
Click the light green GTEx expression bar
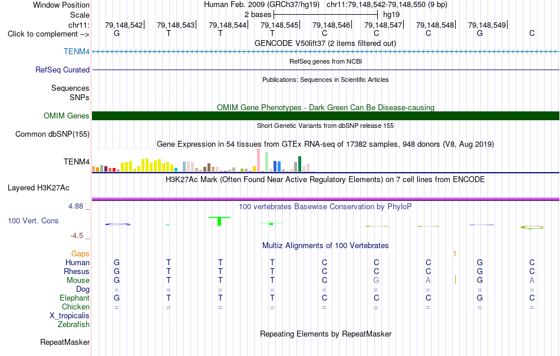(266, 161)
